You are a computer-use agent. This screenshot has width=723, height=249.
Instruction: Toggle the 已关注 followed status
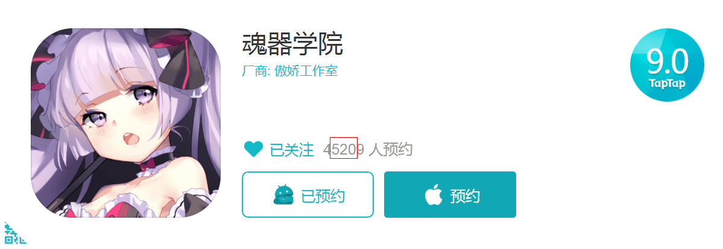coord(291,150)
